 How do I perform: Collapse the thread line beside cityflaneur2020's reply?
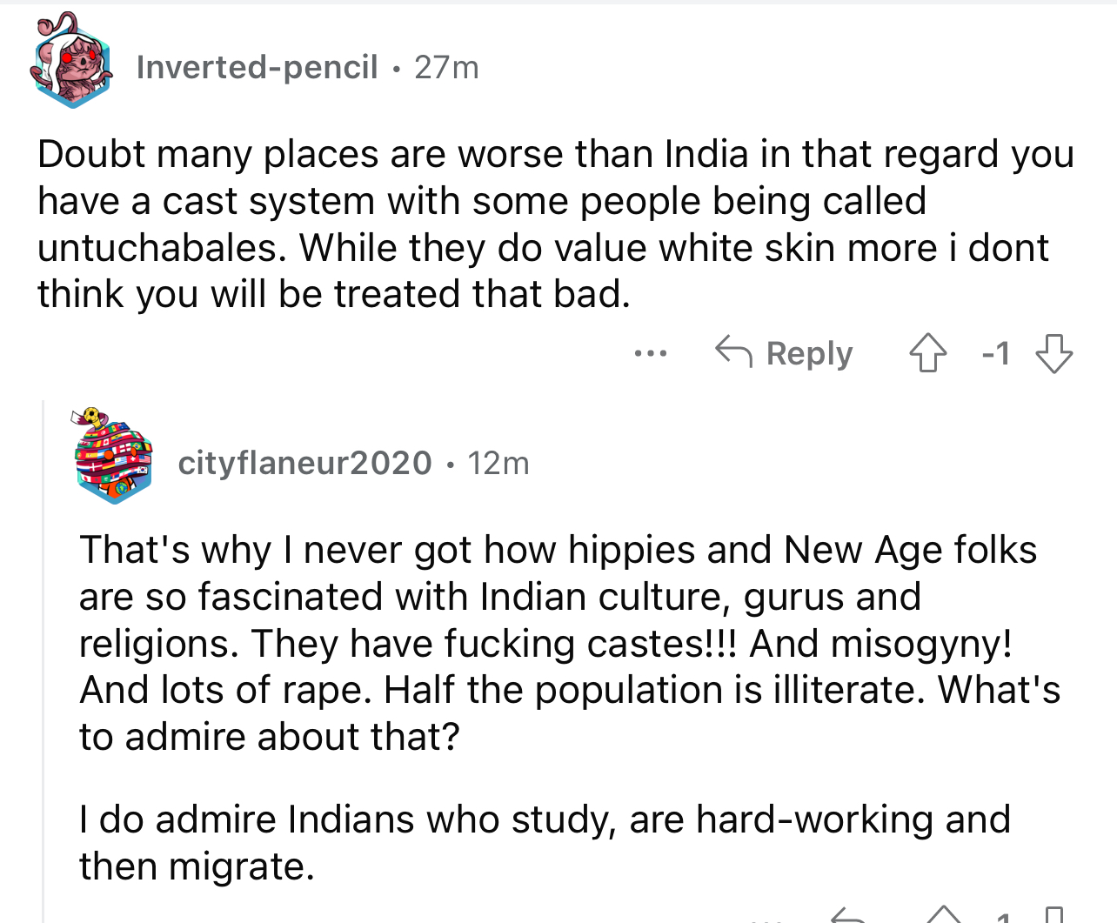43,661
